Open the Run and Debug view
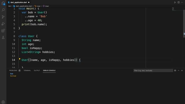 pos(3,24)
